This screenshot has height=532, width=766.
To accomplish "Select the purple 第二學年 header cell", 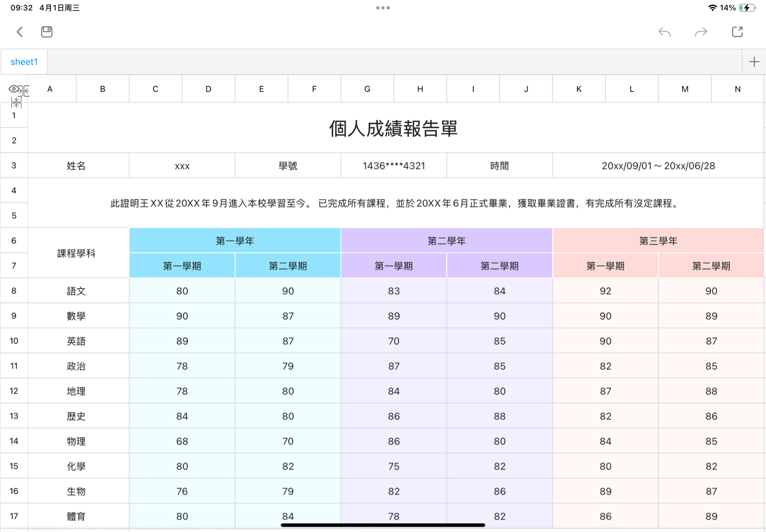I will (x=447, y=241).
